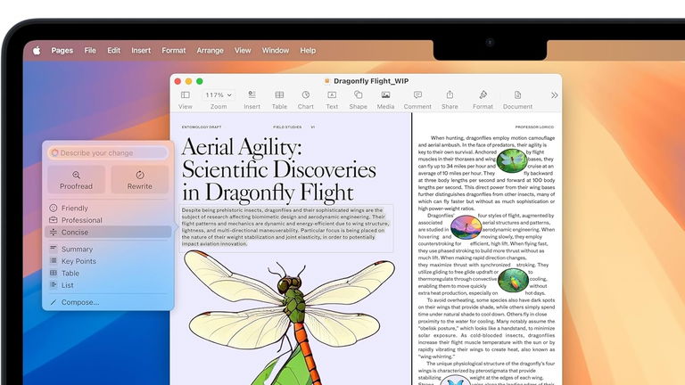The image size is (685, 385).
Task: Open the 117% Zoom dropdown
Action: tap(219, 95)
